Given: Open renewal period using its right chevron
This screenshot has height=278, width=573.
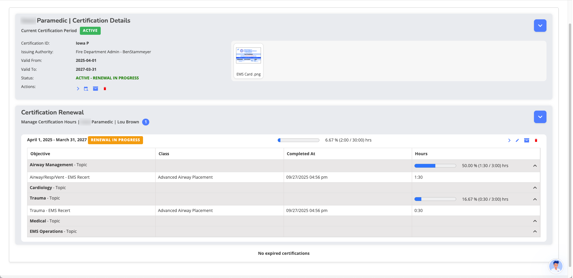Looking at the screenshot, I should 509,140.
